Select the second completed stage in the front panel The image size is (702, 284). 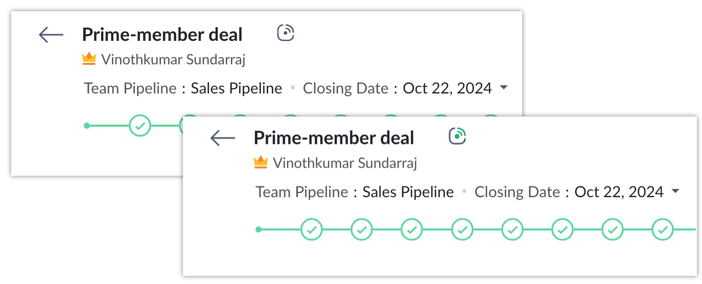coord(362,230)
